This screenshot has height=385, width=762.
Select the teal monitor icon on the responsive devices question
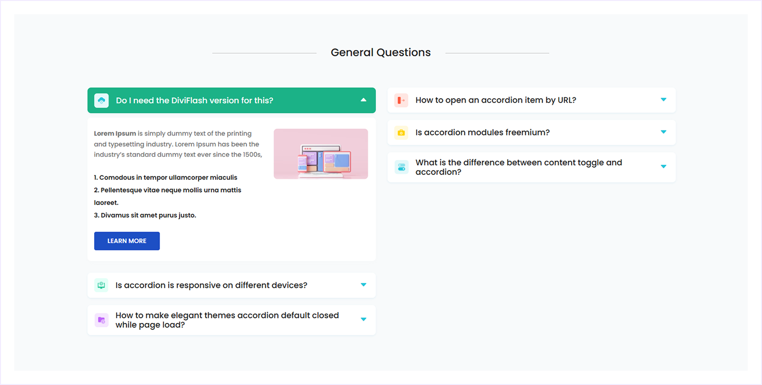[x=101, y=285]
